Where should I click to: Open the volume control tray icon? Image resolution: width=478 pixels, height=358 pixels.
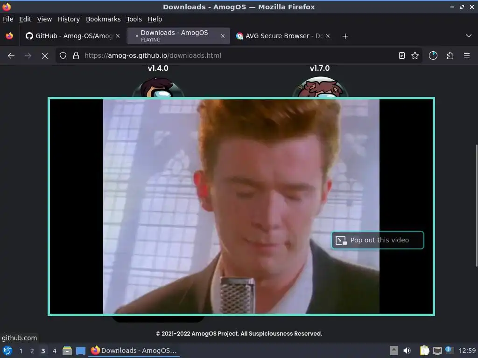[407, 351]
